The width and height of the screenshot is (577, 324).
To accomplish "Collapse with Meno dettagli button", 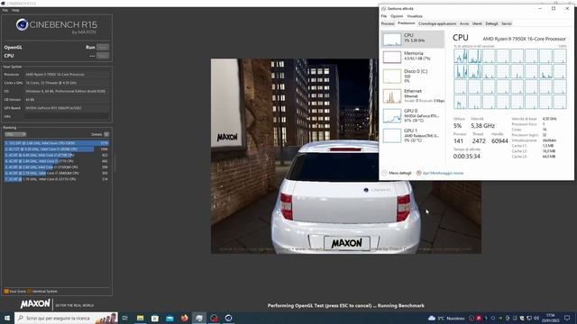I will tap(397, 173).
